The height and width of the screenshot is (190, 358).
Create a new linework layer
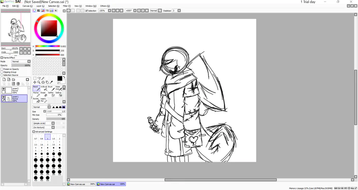pyautogui.click(x=9, y=79)
